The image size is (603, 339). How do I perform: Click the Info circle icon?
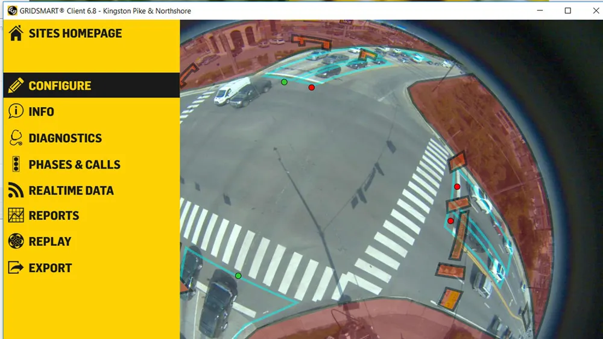point(16,111)
